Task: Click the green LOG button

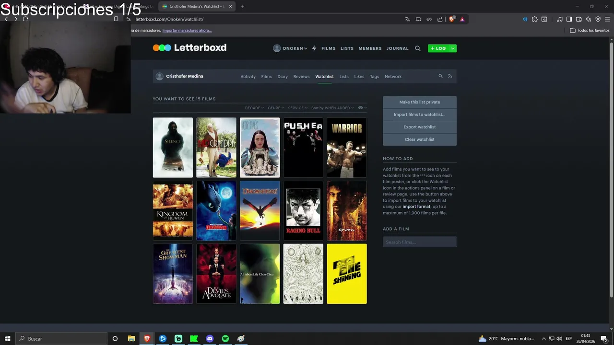Action: point(438,48)
